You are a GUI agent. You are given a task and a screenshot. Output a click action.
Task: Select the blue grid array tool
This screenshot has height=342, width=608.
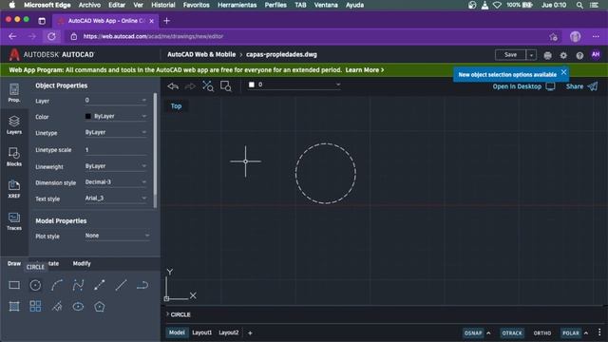point(35,306)
